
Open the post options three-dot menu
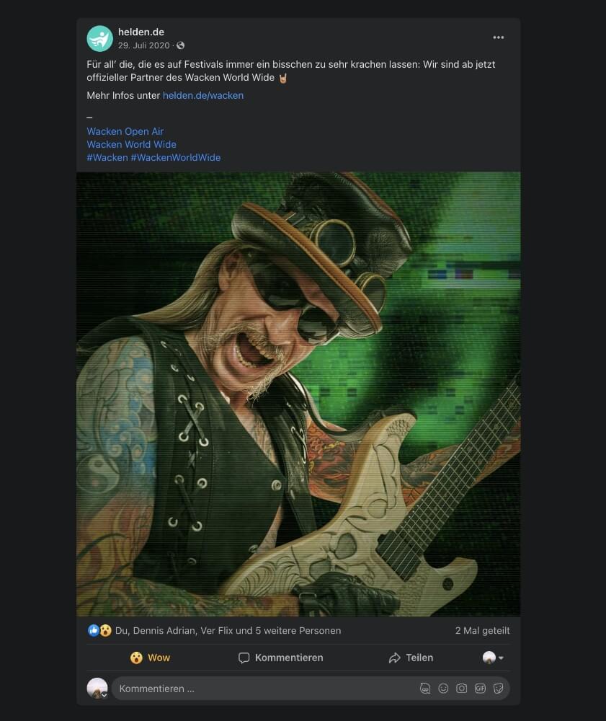(x=499, y=37)
